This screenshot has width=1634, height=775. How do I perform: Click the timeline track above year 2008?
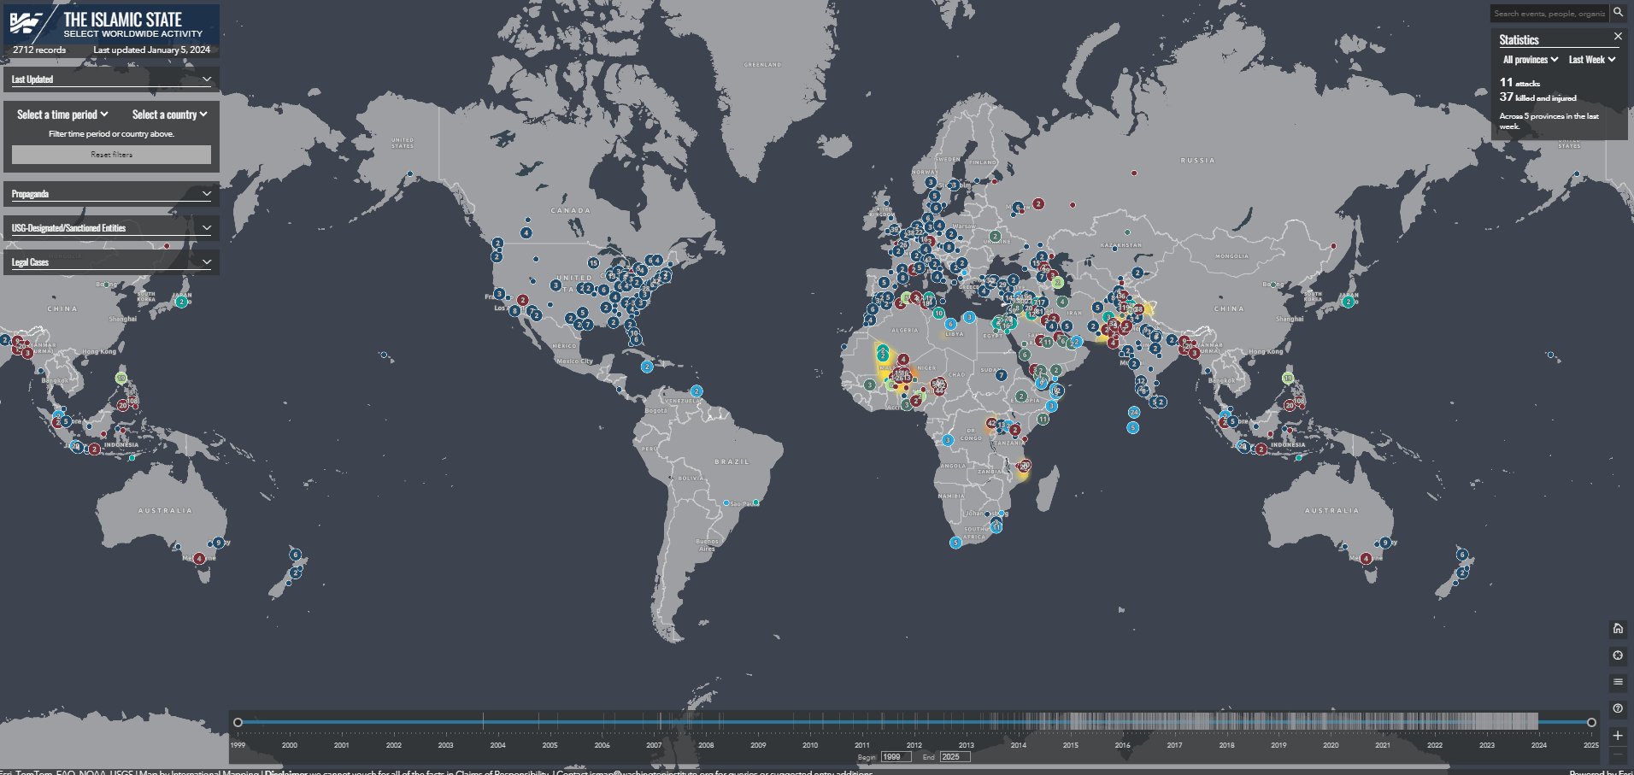706,722
